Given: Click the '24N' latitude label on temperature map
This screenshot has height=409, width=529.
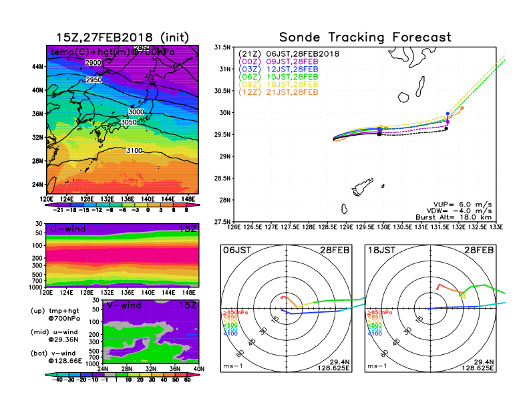Looking at the screenshot, I should point(37,184).
